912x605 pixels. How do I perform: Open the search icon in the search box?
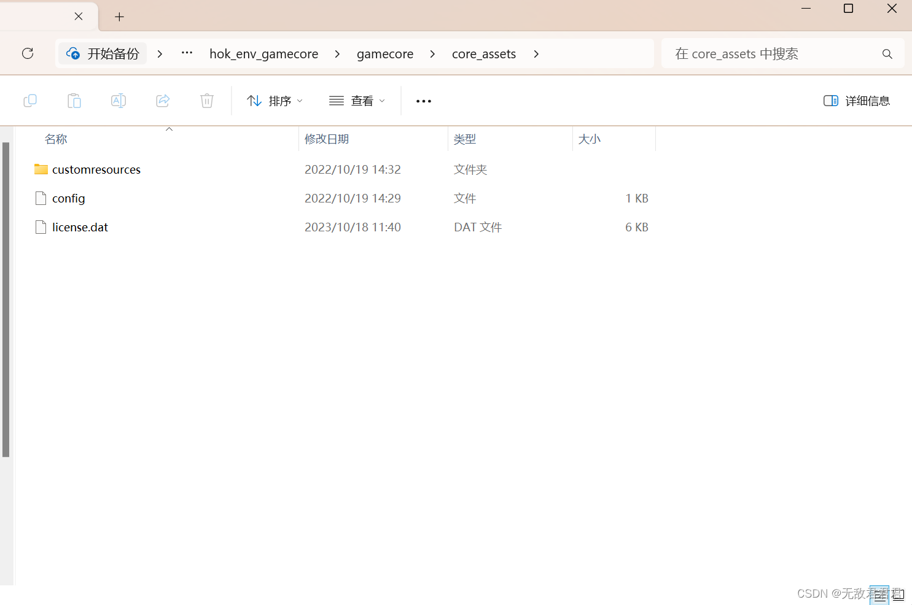click(x=887, y=53)
